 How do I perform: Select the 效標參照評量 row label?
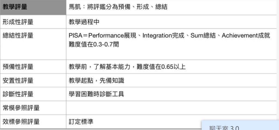(21, 122)
